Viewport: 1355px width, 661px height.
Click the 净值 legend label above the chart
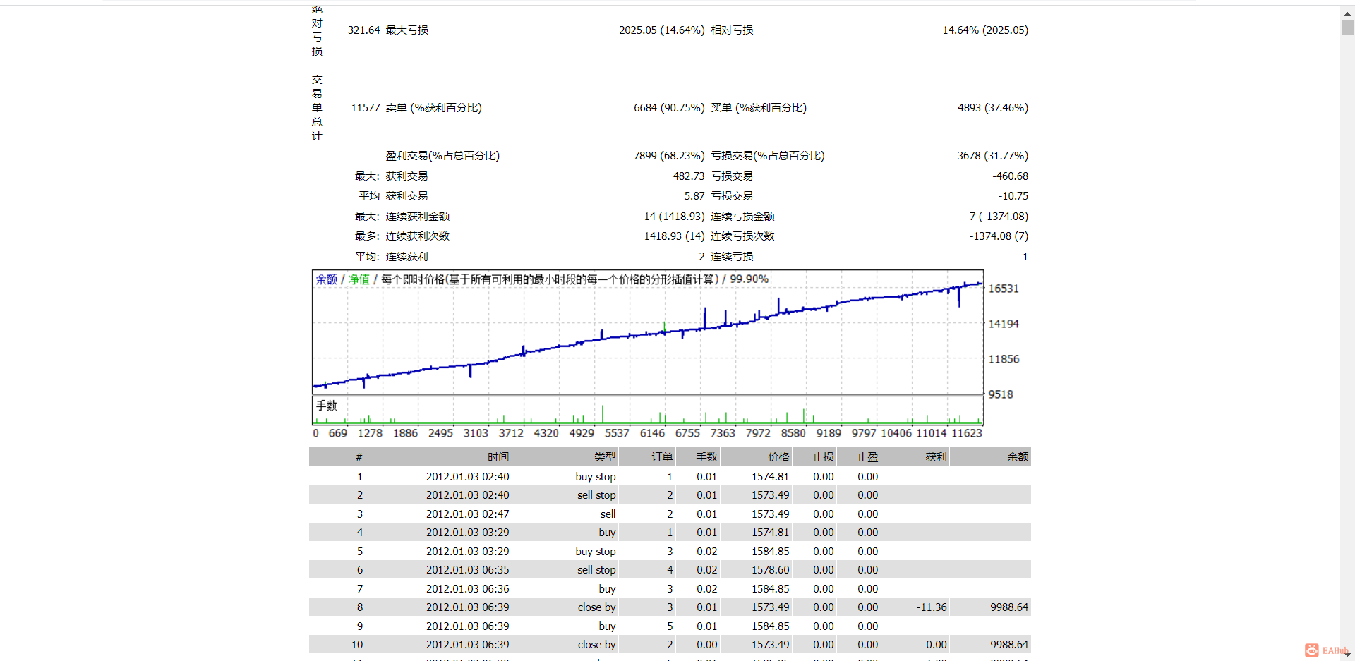[359, 279]
